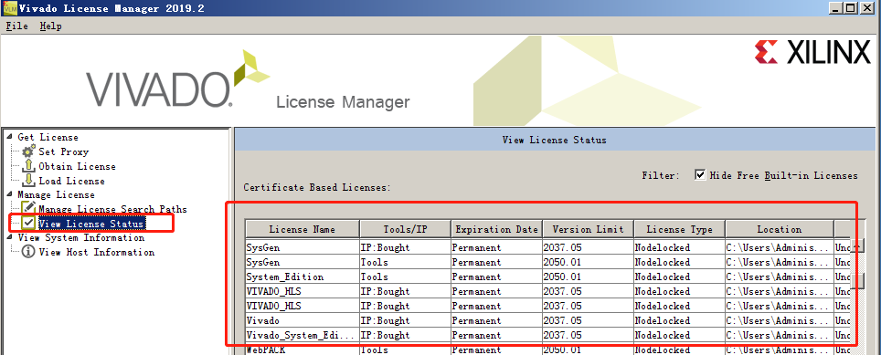
Task: Click the Obtain License upload icon
Action: point(28,166)
